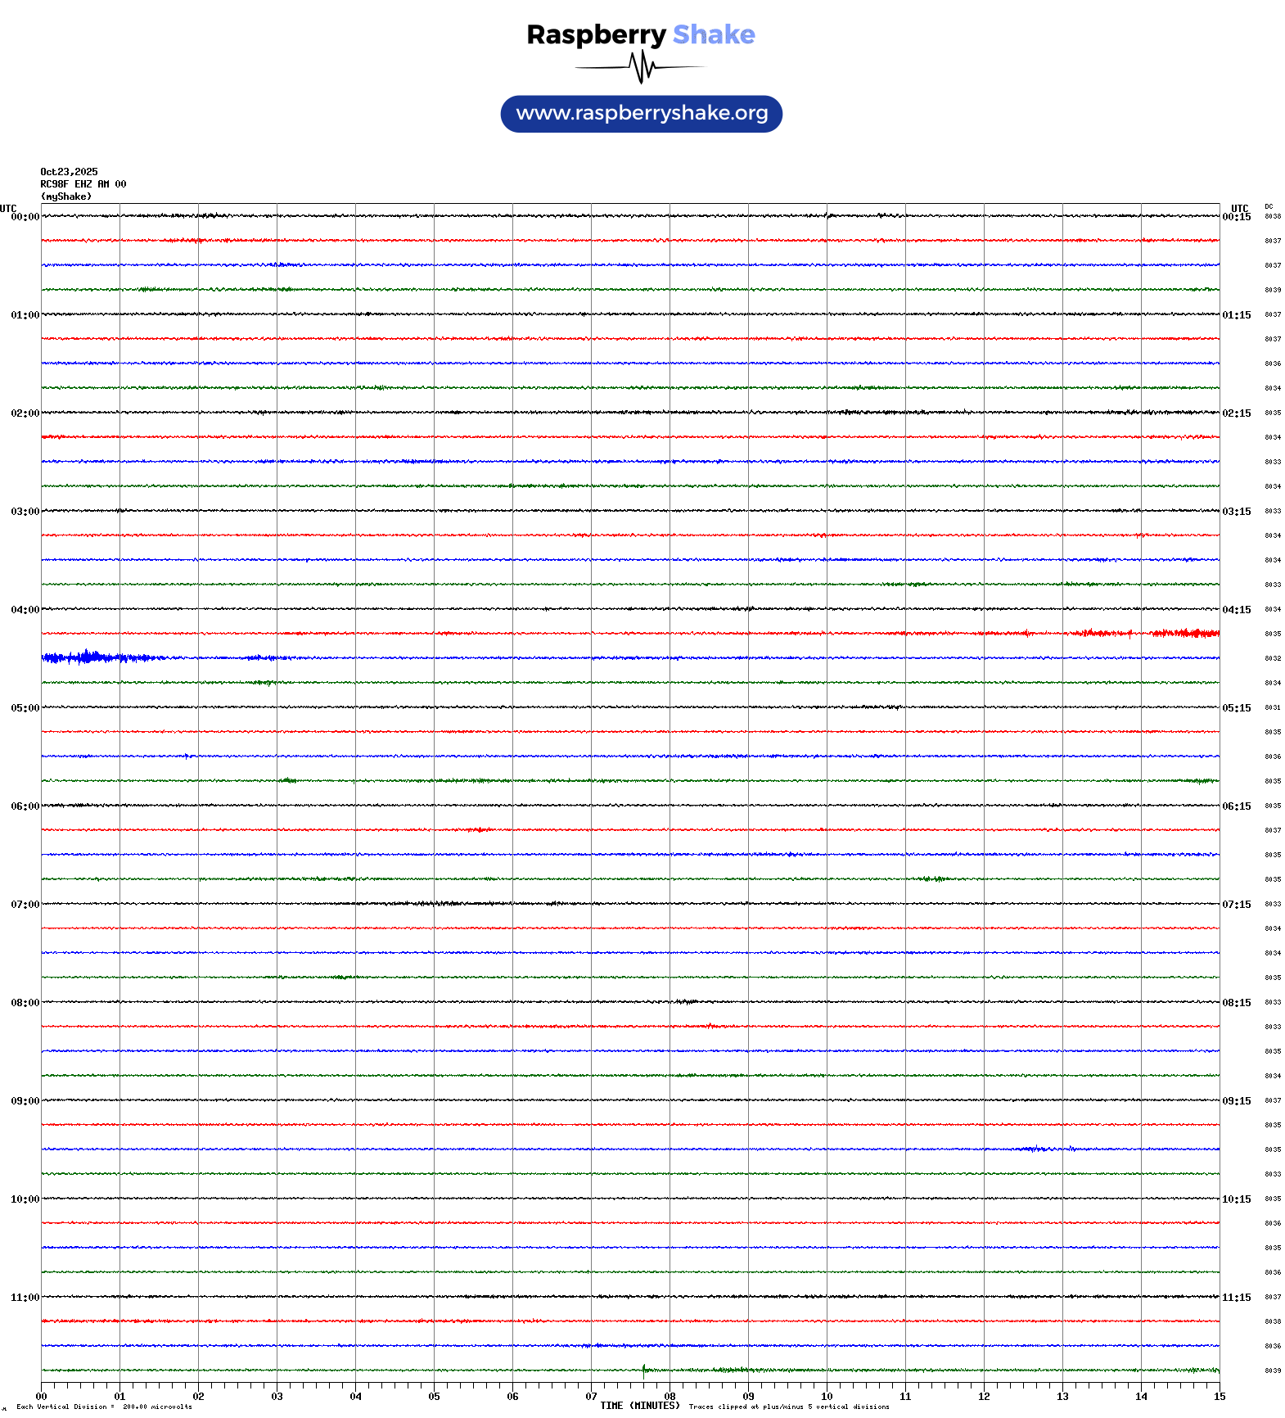Select the RC98F EHZ AM 00 station label

[83, 184]
